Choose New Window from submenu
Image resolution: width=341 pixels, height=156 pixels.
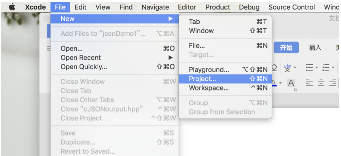pyautogui.click(x=225, y=31)
